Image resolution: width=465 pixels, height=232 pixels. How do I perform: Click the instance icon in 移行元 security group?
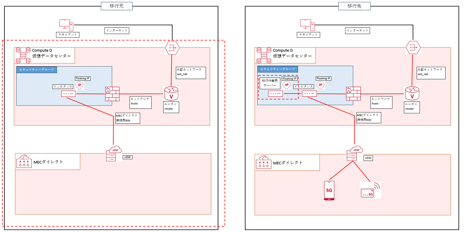(68, 94)
